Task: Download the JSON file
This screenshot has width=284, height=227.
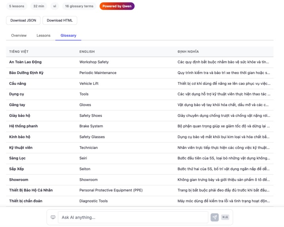Action: [23, 20]
